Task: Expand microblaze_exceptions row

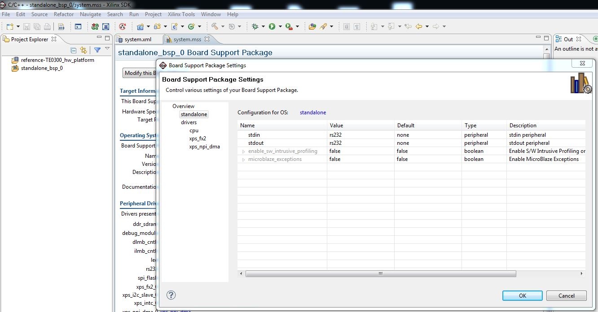Action: click(243, 160)
